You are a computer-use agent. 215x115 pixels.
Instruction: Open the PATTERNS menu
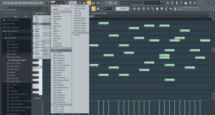[18, 3]
